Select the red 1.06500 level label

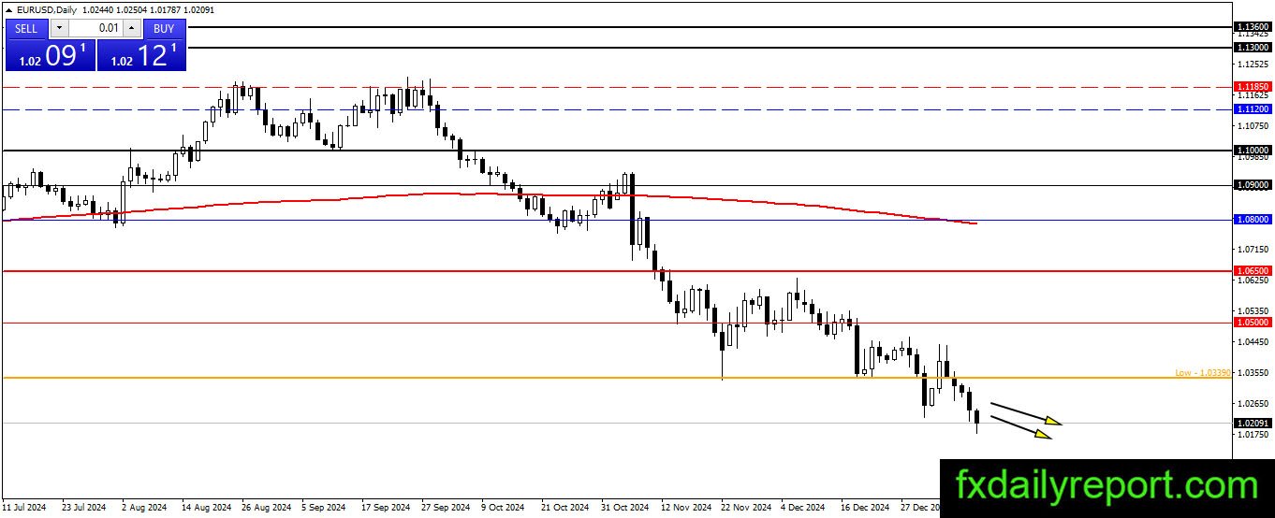tap(1253, 270)
